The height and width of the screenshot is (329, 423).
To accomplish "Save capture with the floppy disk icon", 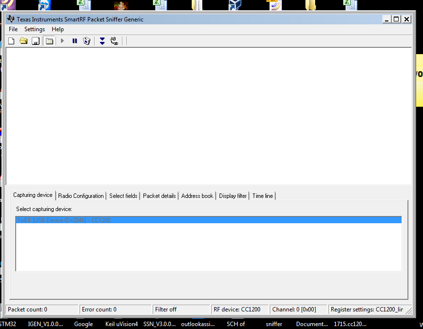I will (x=36, y=41).
